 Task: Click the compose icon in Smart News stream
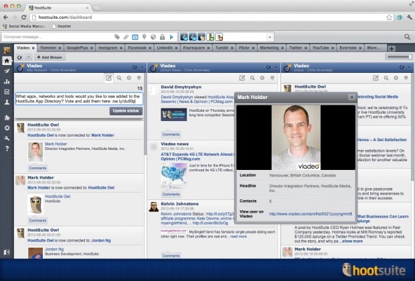point(242,78)
